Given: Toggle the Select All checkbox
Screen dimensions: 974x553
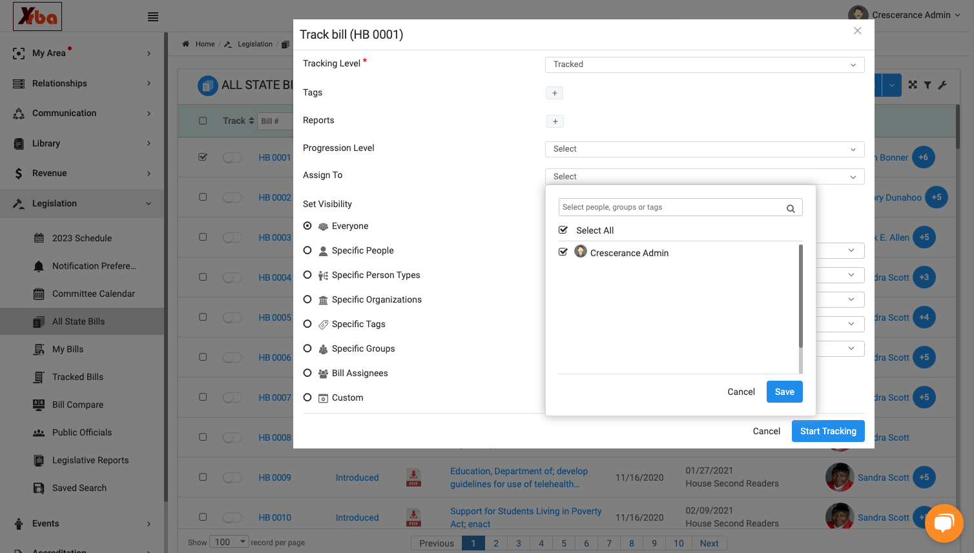Looking at the screenshot, I should (x=563, y=230).
